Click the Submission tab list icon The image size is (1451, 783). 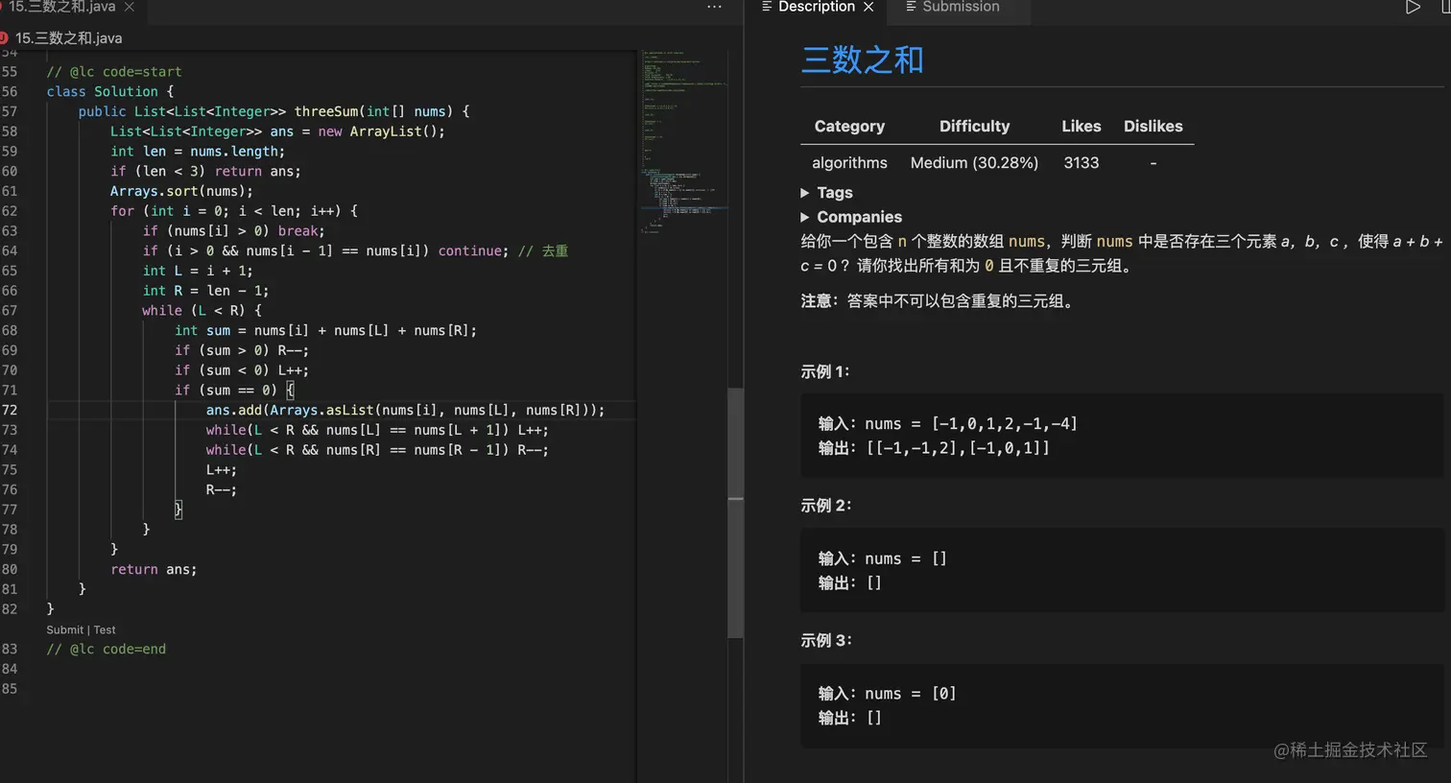(911, 6)
